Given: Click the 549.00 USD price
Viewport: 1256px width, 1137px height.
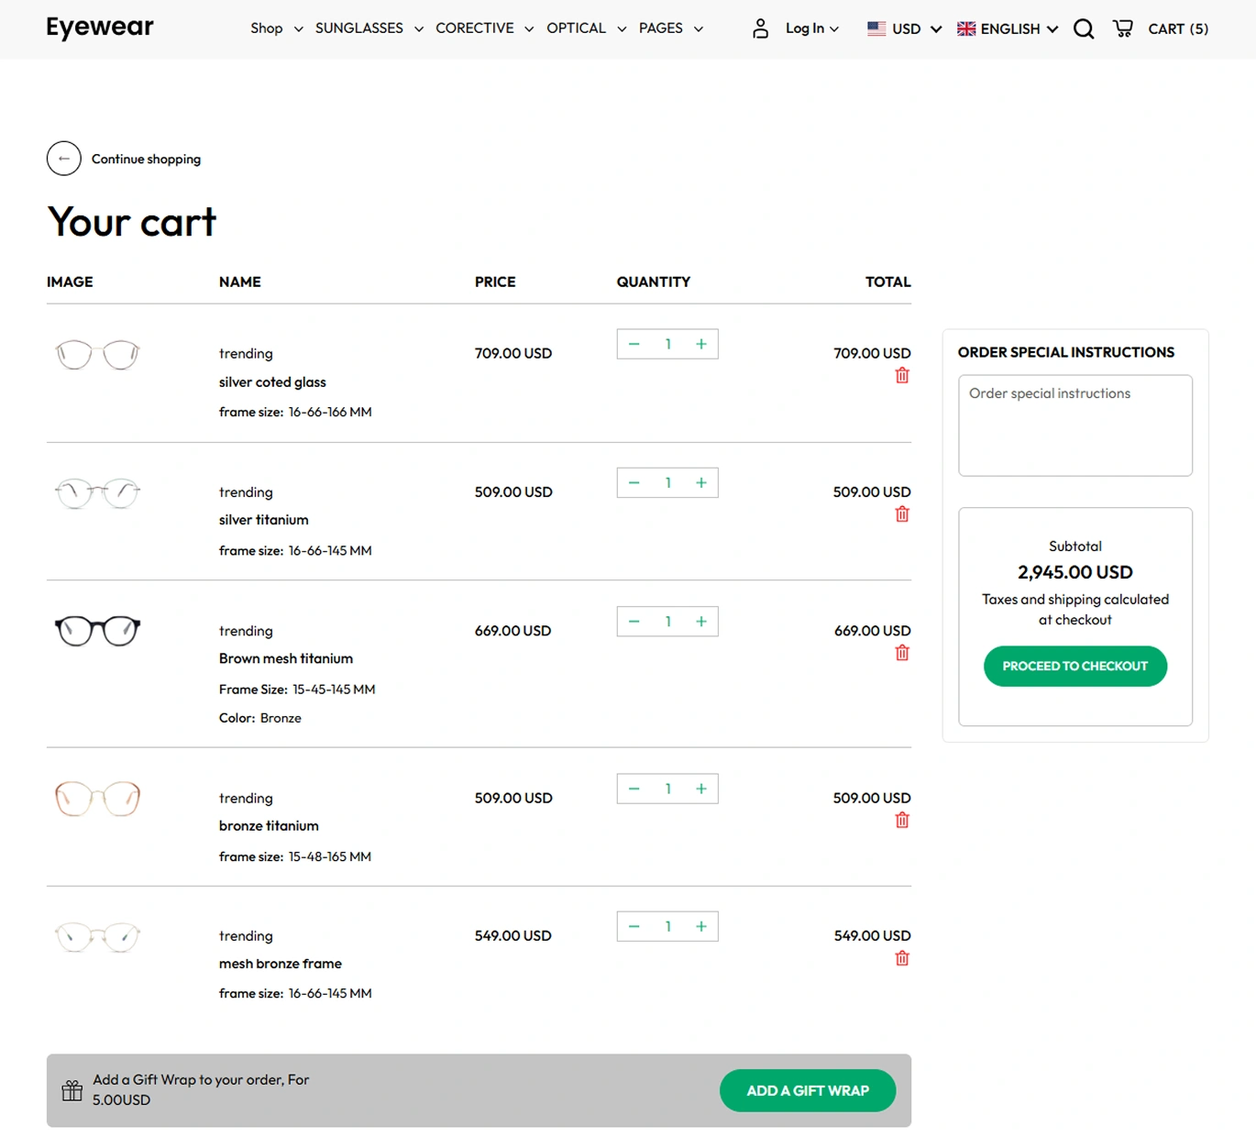Looking at the screenshot, I should pyautogui.click(x=513, y=935).
